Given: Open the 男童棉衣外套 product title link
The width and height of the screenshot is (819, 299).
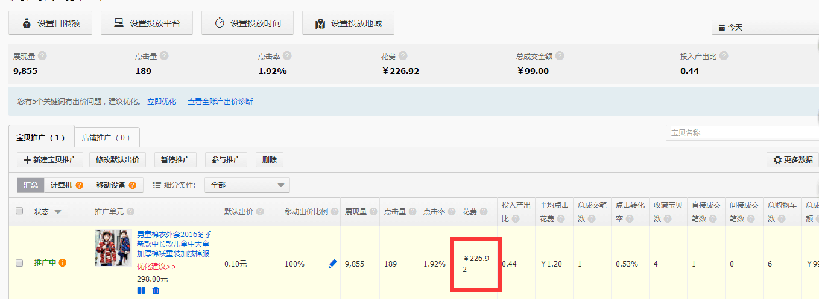Looking at the screenshot, I should click(x=174, y=244).
